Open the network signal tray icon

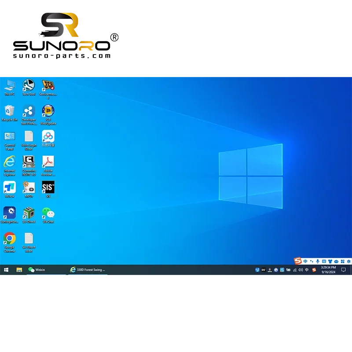pos(294,270)
